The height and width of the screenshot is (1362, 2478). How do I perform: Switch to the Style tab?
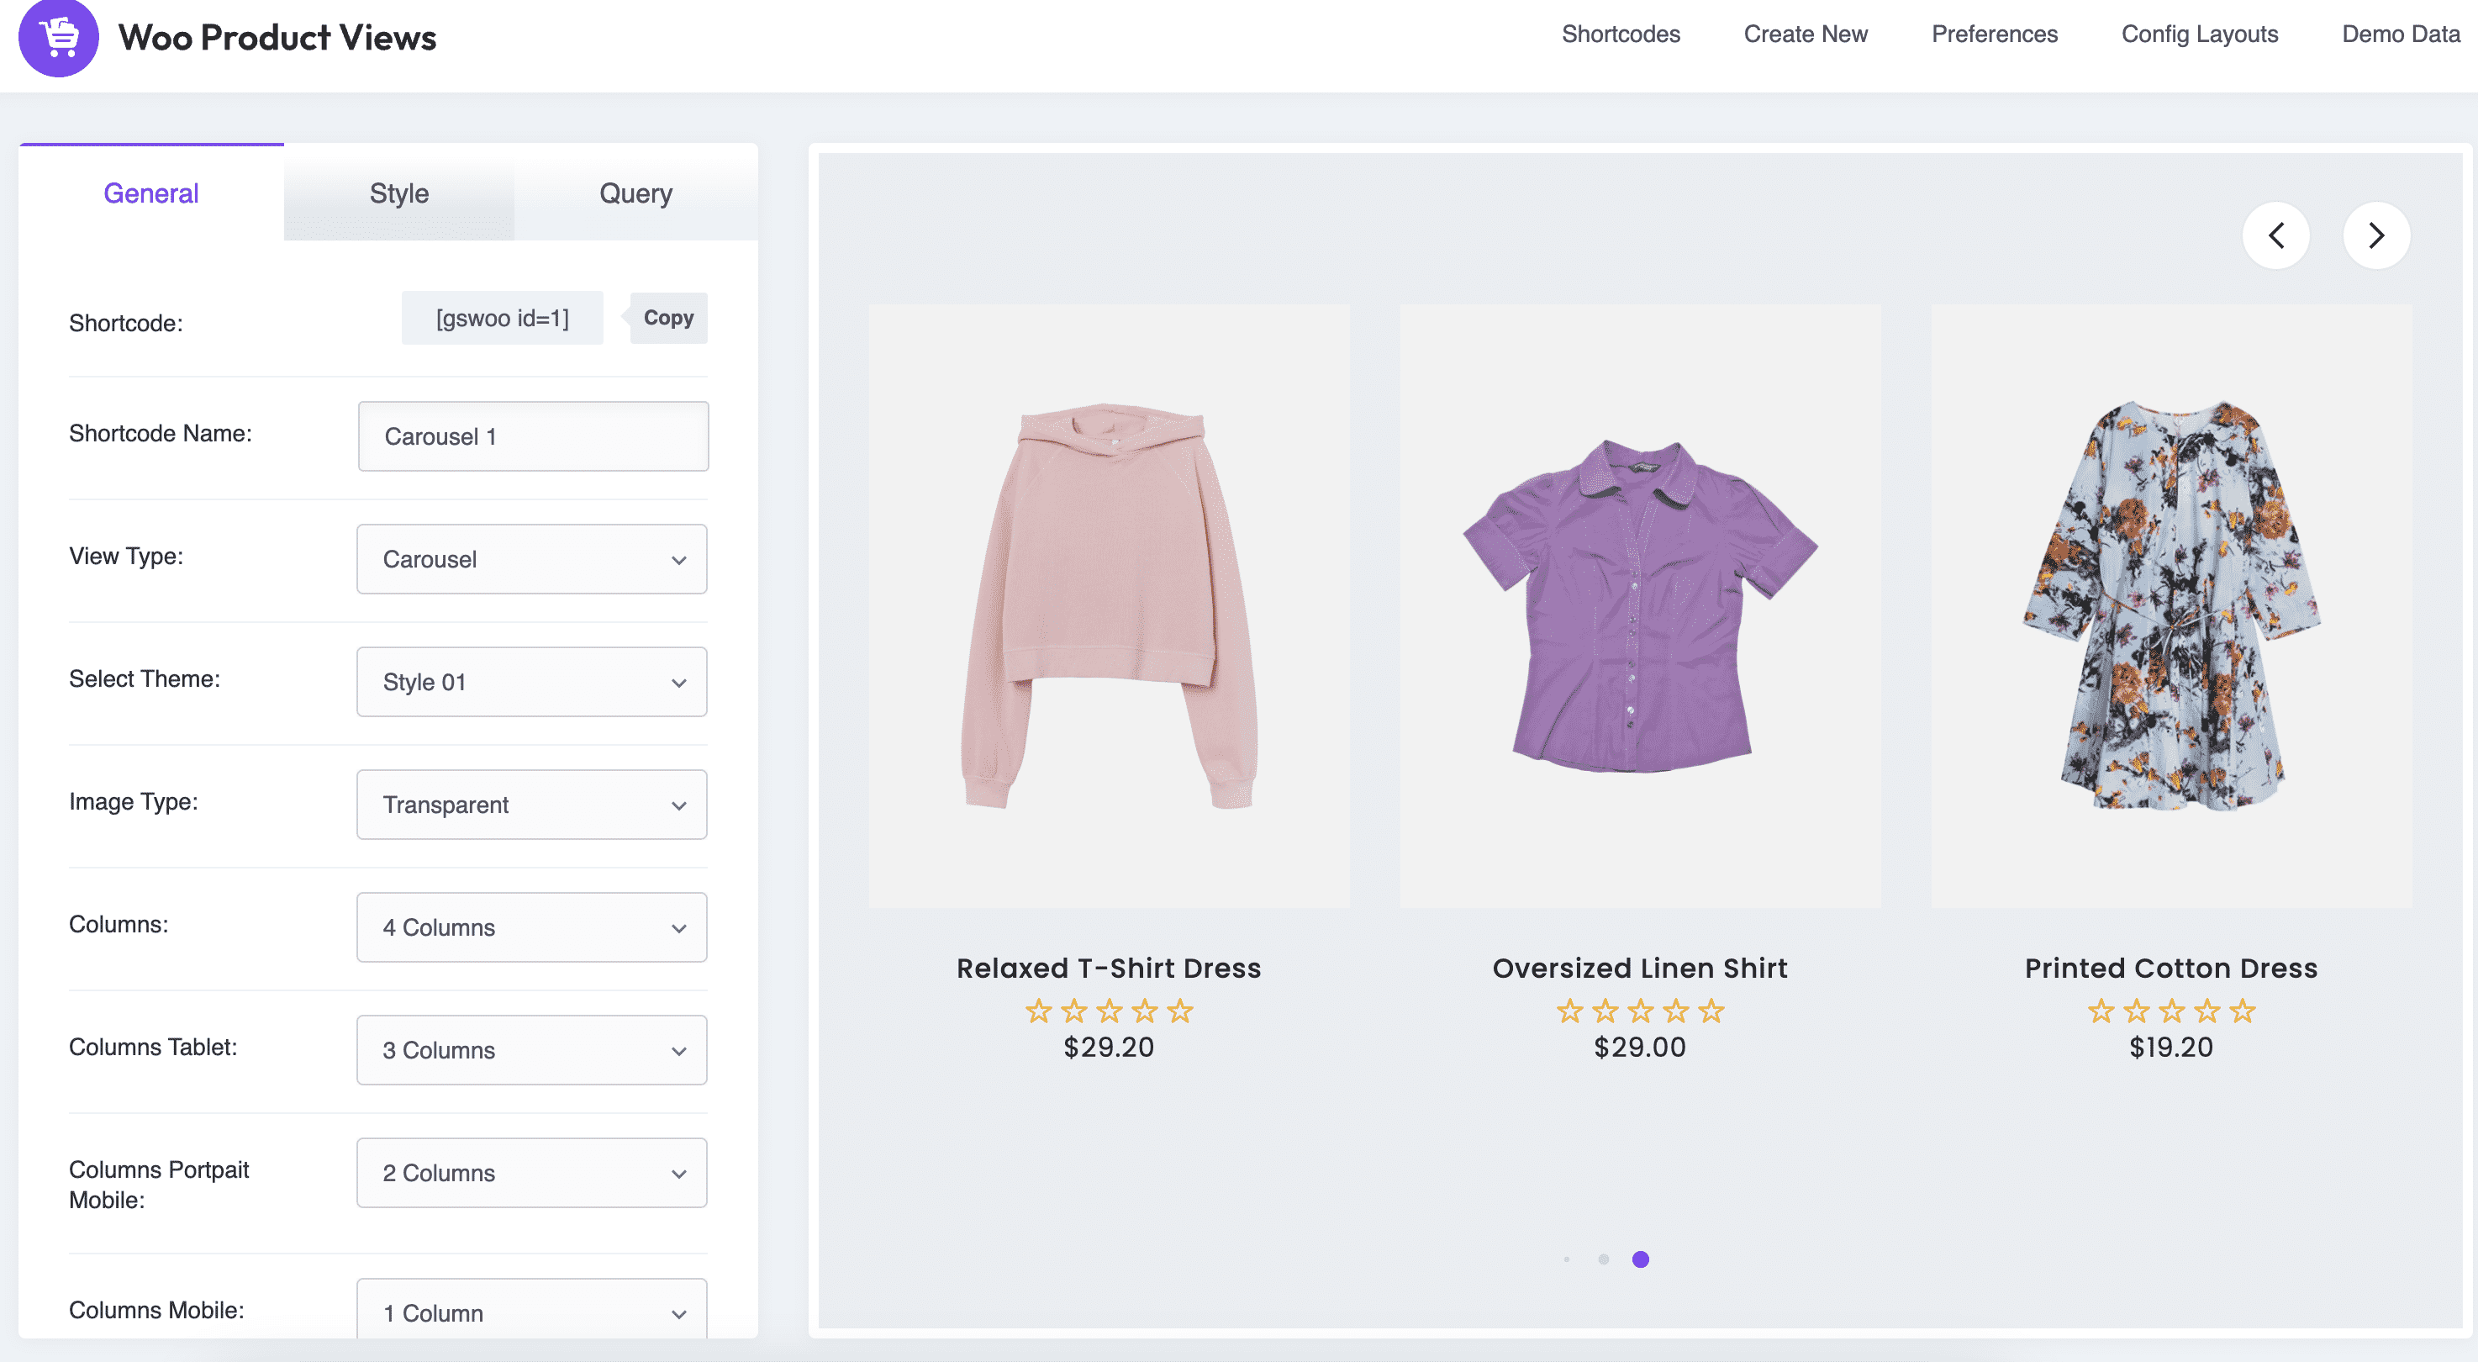pos(399,193)
